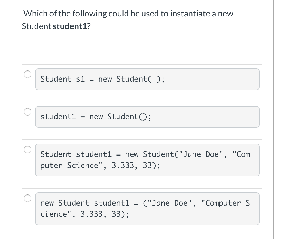Click the fourth answer code snippet box

147,209
